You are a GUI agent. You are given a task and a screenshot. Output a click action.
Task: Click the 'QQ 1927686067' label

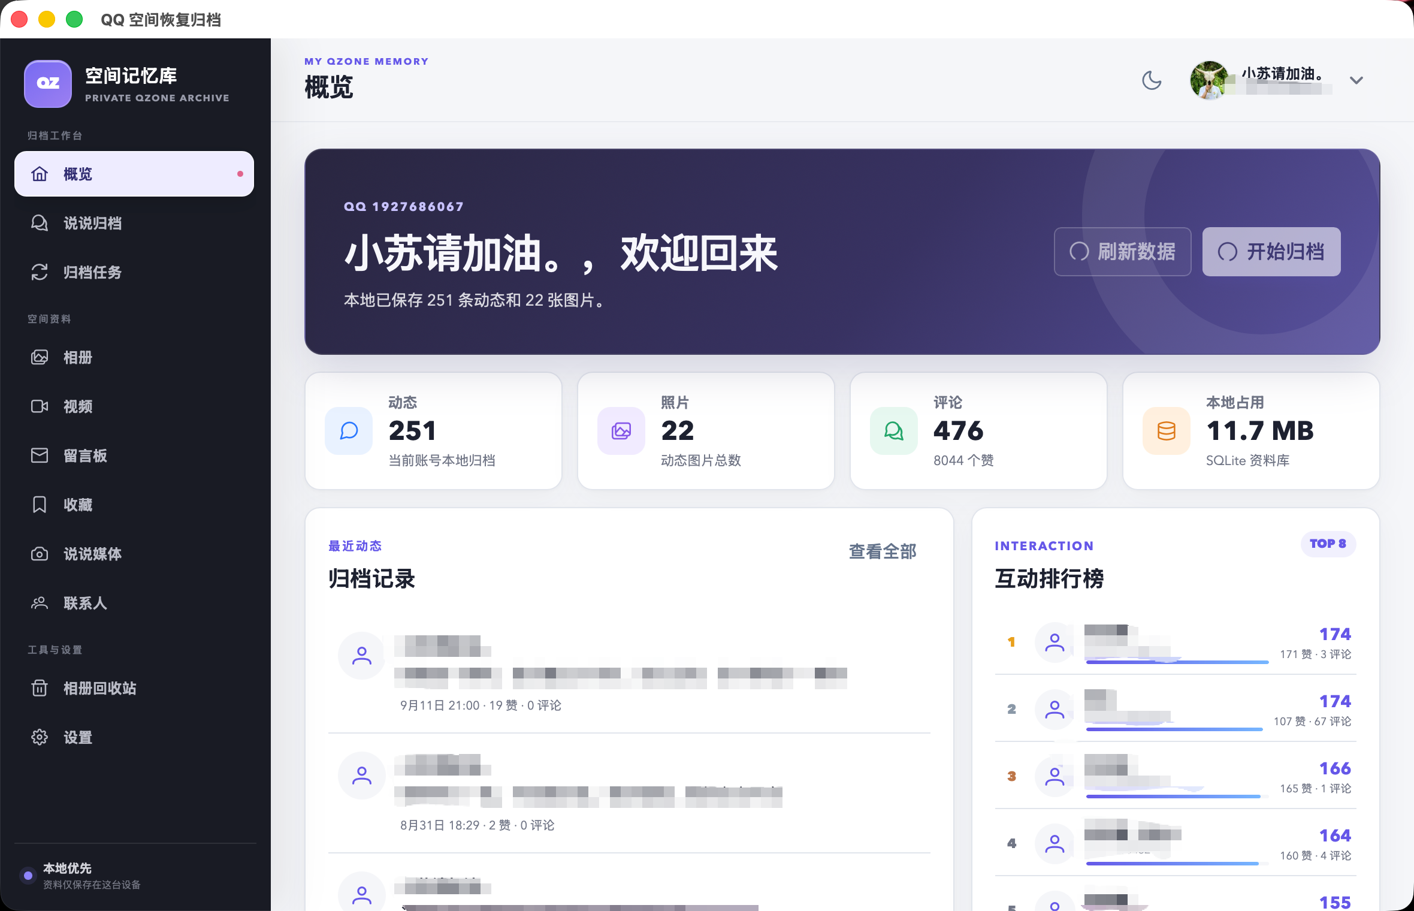(404, 206)
